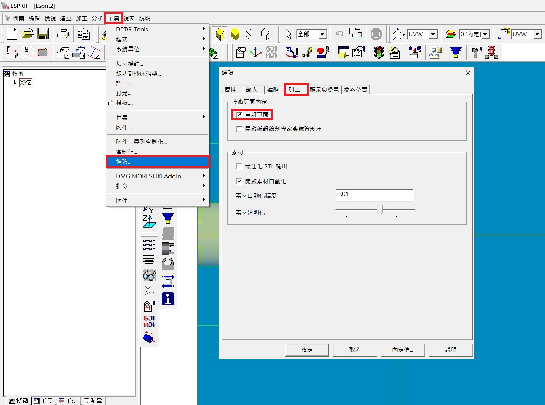
Task: Enable the 最佳化 STL 輸出 checkbox
Action: tap(239, 166)
